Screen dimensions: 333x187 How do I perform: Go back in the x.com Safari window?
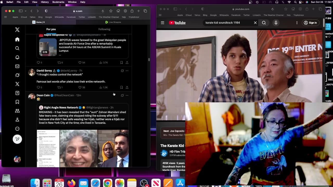(31, 11)
